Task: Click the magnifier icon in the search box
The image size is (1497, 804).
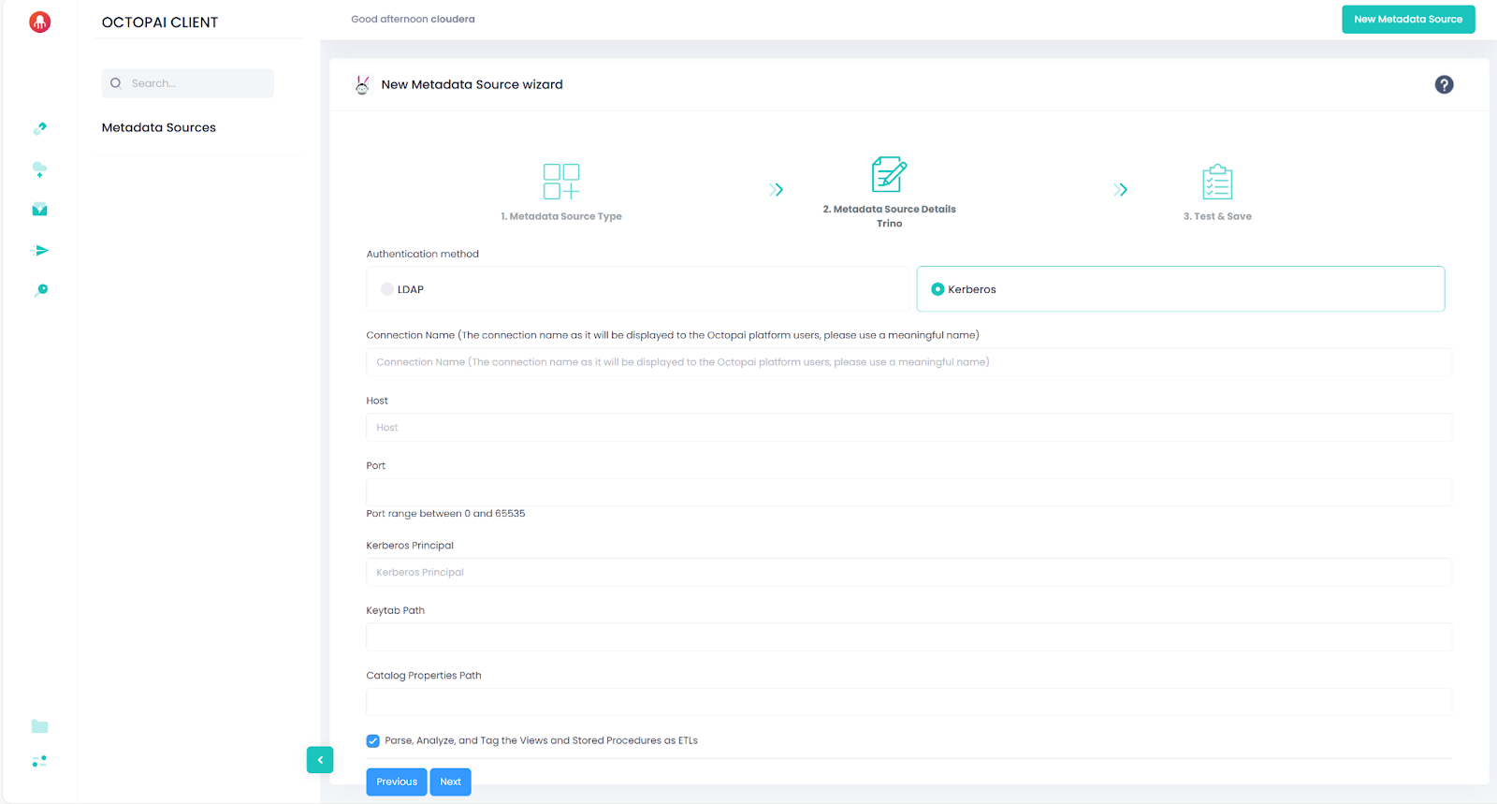Action: tap(116, 83)
